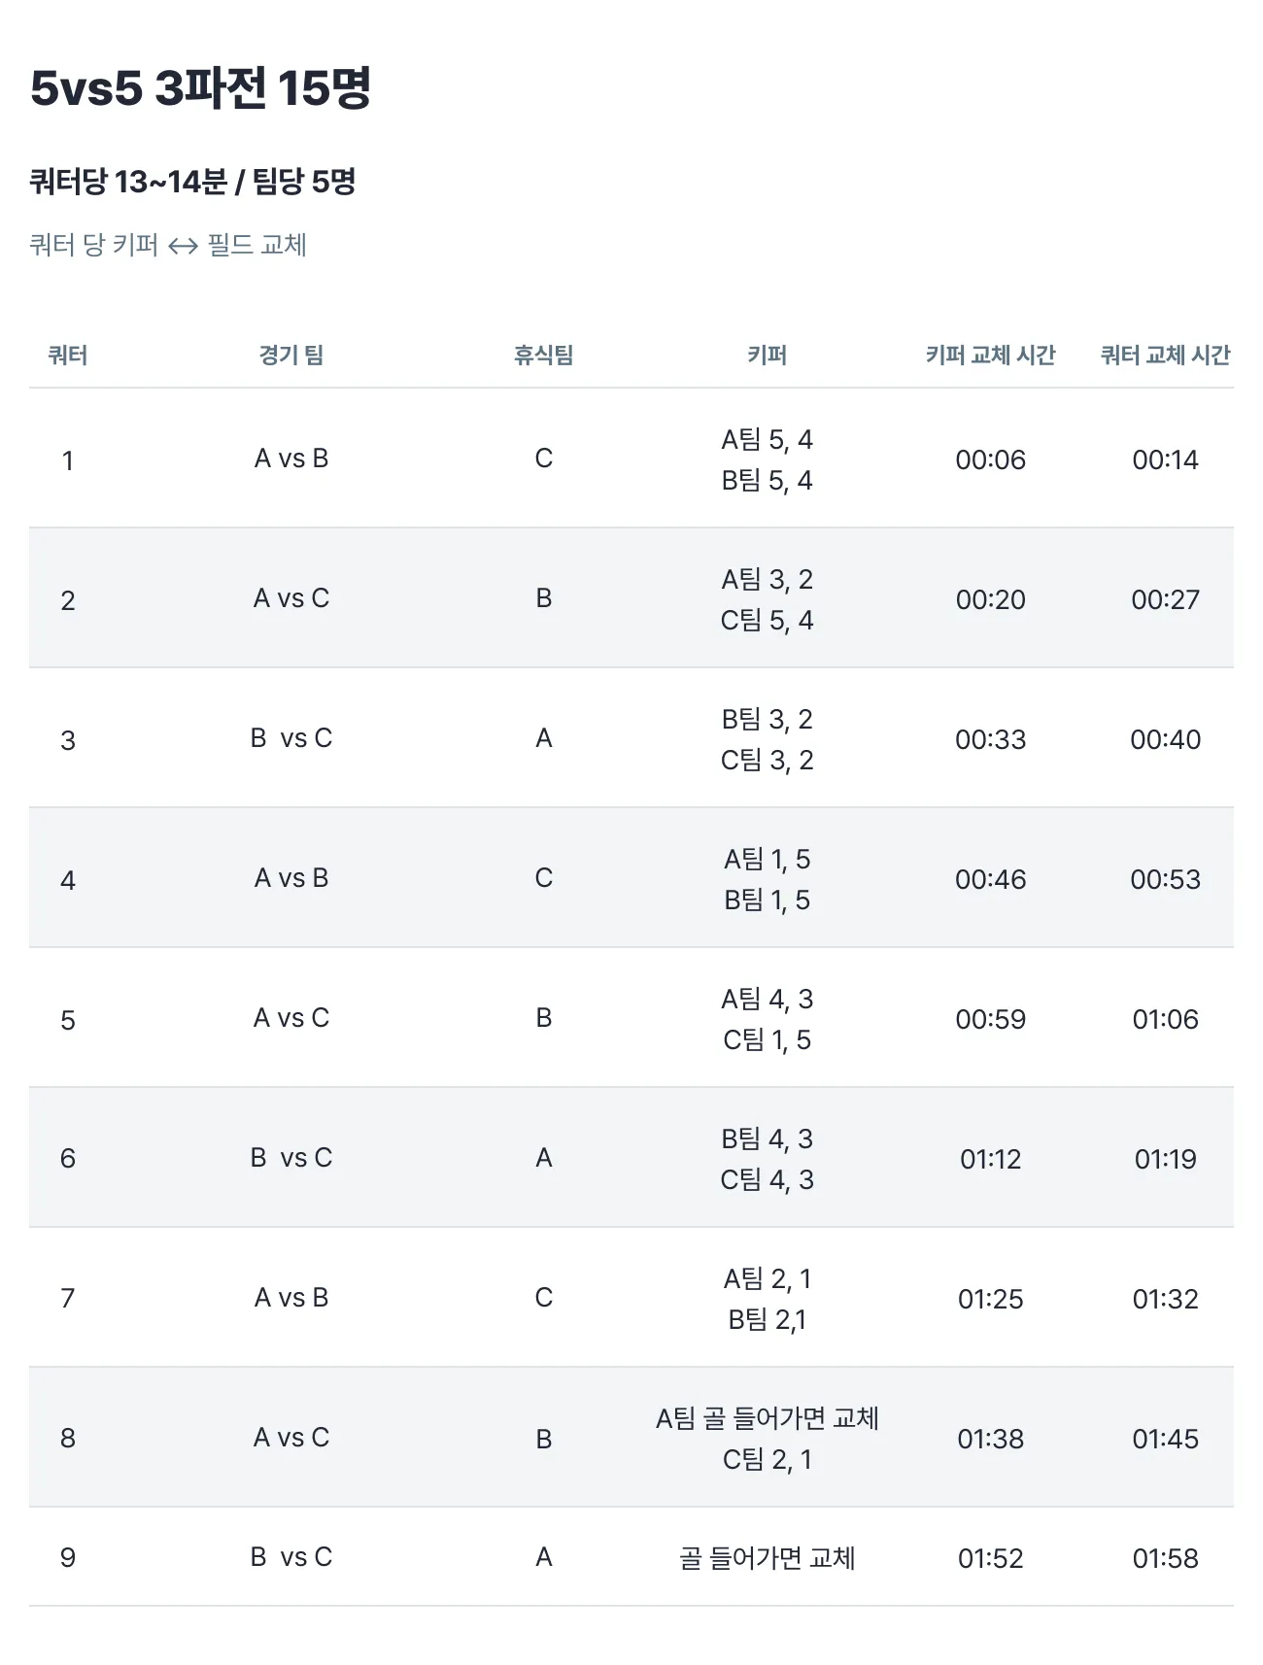Image resolution: width=1263 pixels, height=1665 pixels.
Task: Click the resting team 'A' in quarter 9
Action: tap(543, 1557)
